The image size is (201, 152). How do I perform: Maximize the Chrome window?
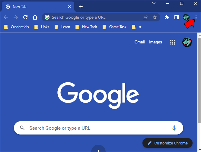181,3
